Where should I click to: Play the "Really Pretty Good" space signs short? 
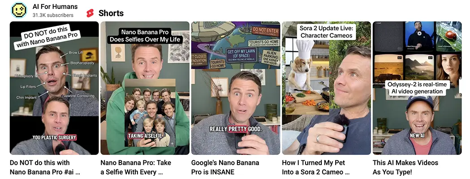[x=236, y=88]
